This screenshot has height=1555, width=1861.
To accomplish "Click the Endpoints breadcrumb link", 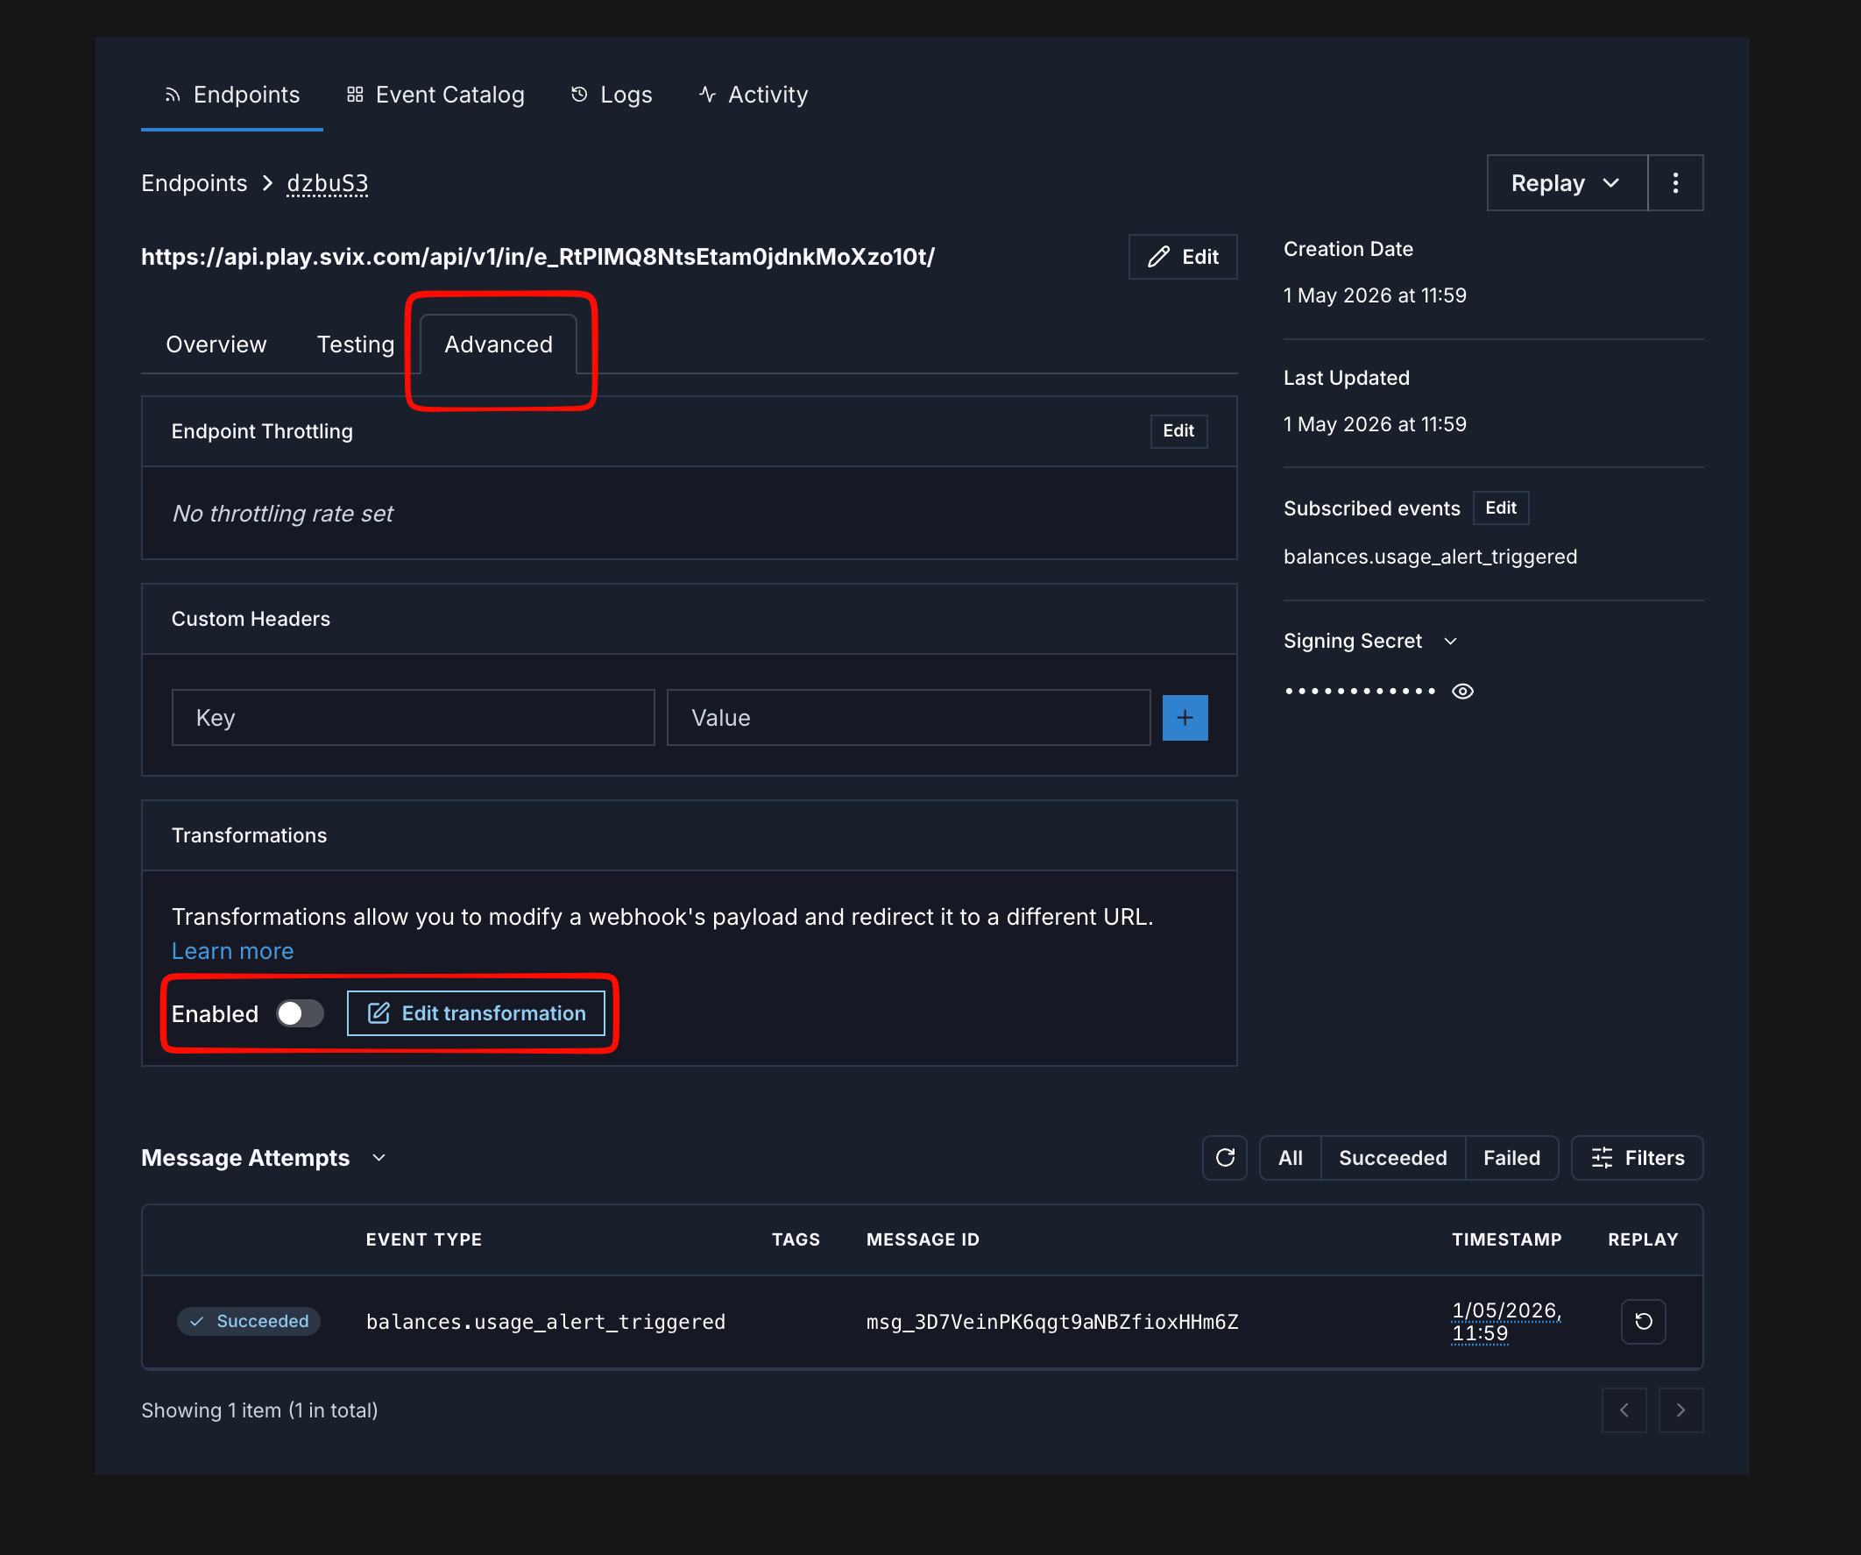I will click(195, 183).
